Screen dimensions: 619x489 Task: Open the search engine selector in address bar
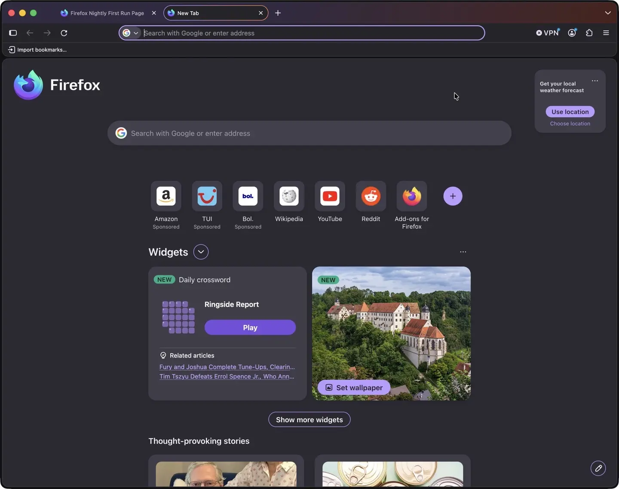coord(131,33)
